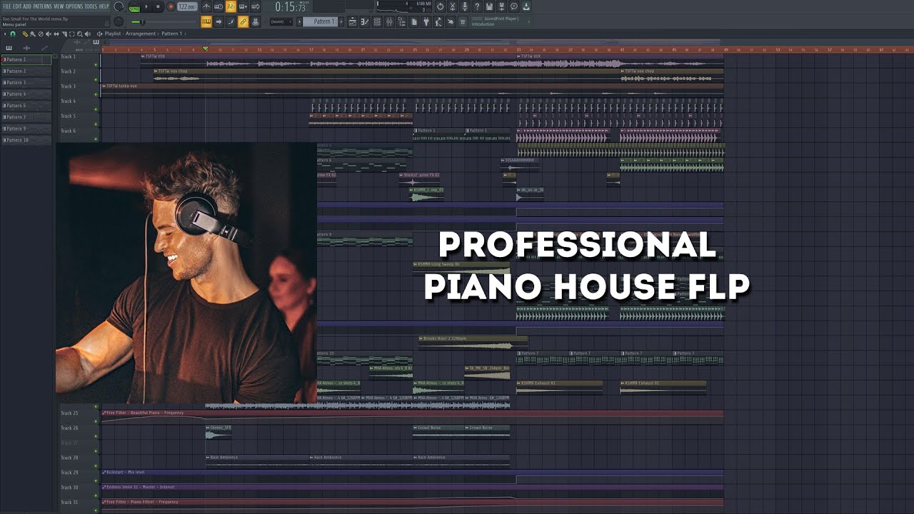Click the touch controller hand icon
The width and height of the screenshot is (914, 514).
[451, 21]
